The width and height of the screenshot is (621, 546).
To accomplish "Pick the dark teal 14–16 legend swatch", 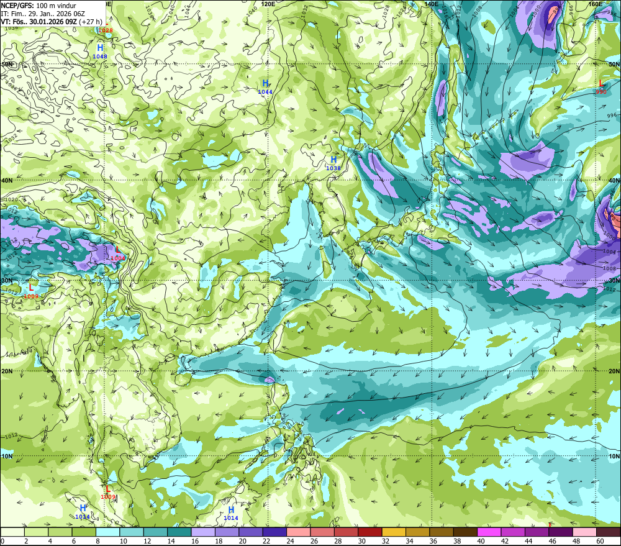I will tap(179, 532).
